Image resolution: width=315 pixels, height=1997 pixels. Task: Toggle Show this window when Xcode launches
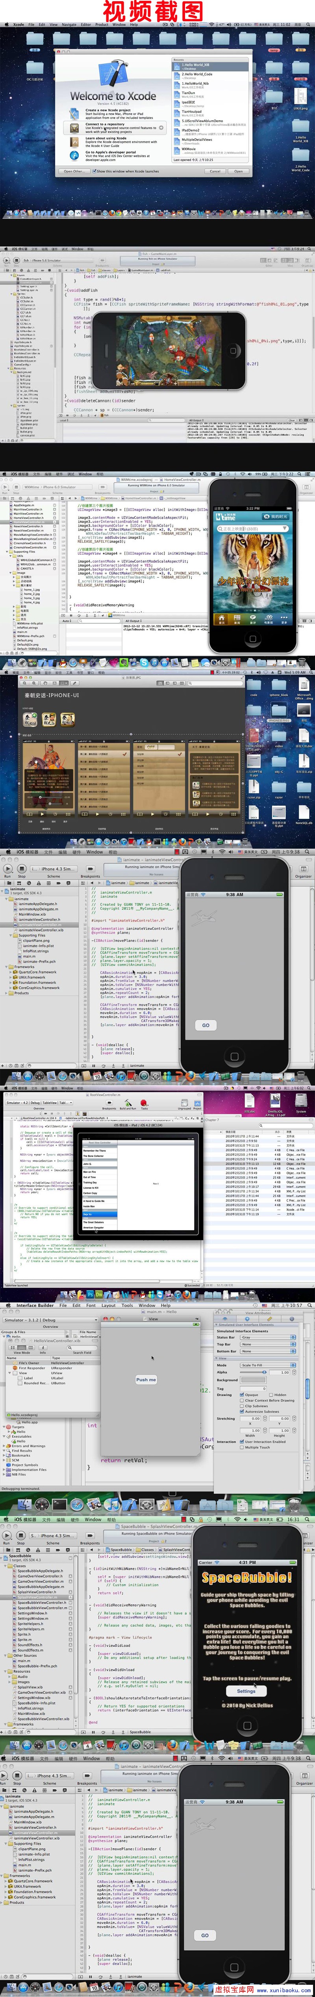(94, 171)
